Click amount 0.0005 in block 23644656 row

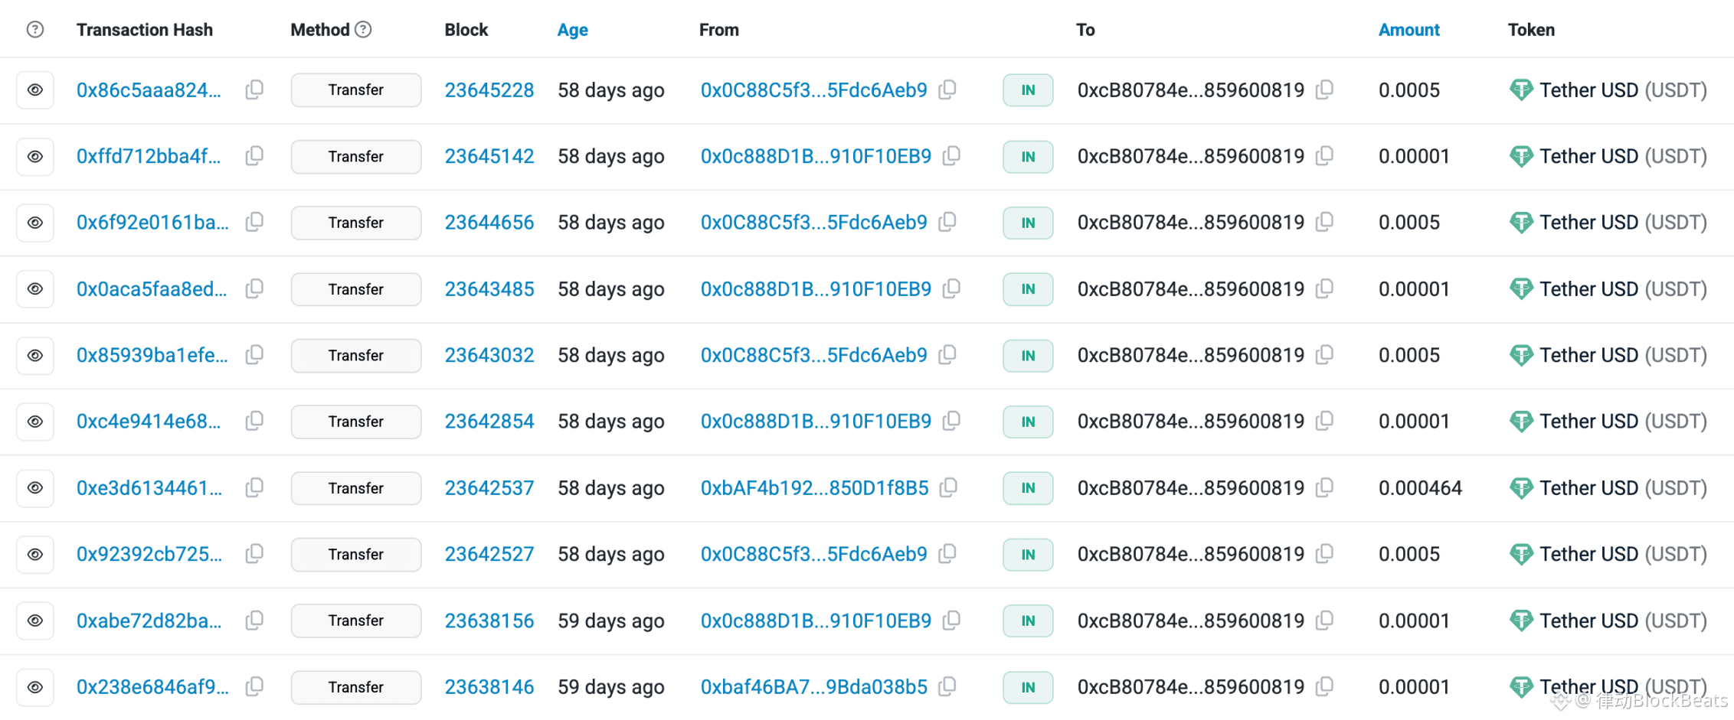(x=1409, y=223)
